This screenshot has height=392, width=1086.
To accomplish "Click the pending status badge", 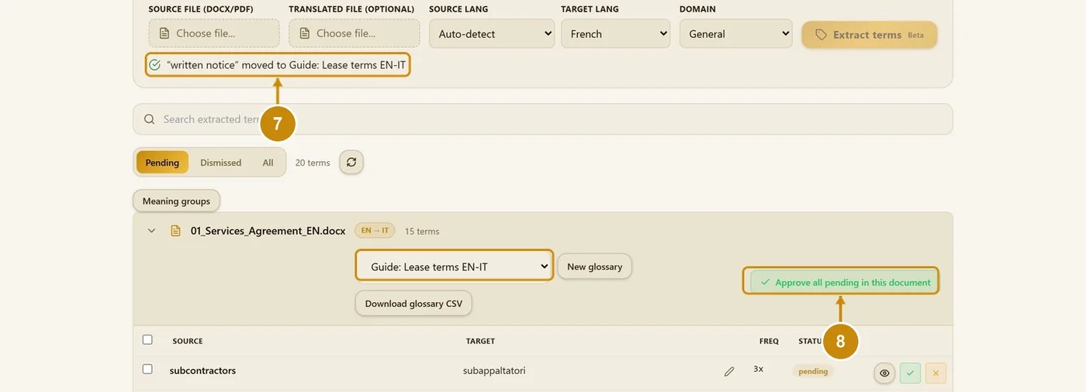I will pyautogui.click(x=813, y=371).
